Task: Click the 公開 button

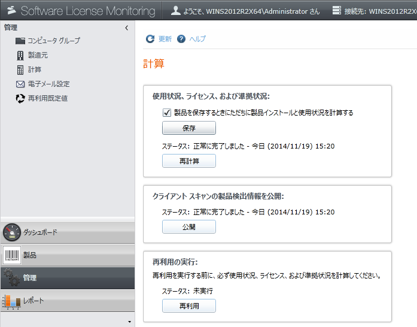Action: 189,227
